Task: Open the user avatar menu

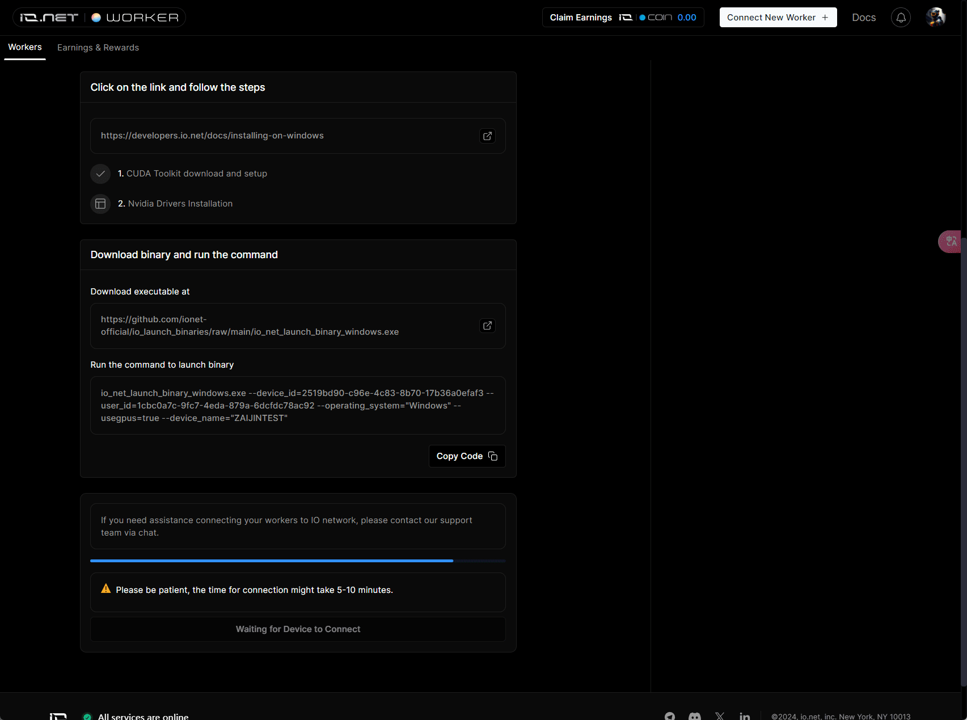Action: pos(935,18)
